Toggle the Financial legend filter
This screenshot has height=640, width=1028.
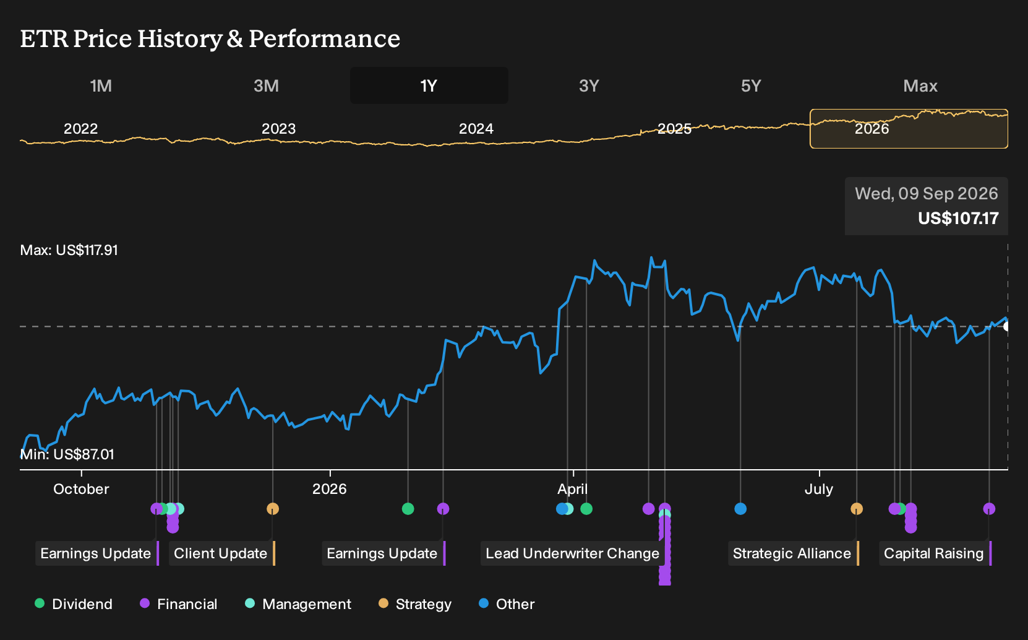click(179, 604)
